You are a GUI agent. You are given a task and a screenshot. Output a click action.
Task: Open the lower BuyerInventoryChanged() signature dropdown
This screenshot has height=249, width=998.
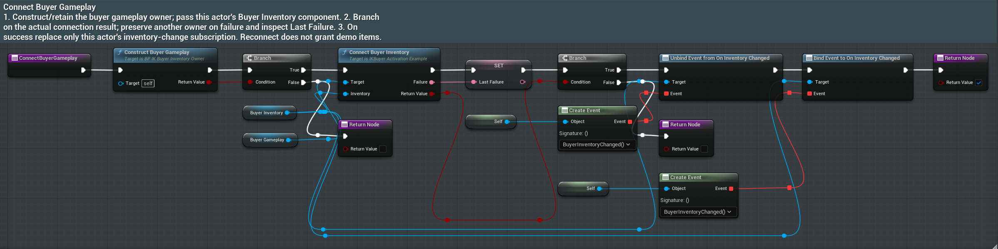[698, 212]
